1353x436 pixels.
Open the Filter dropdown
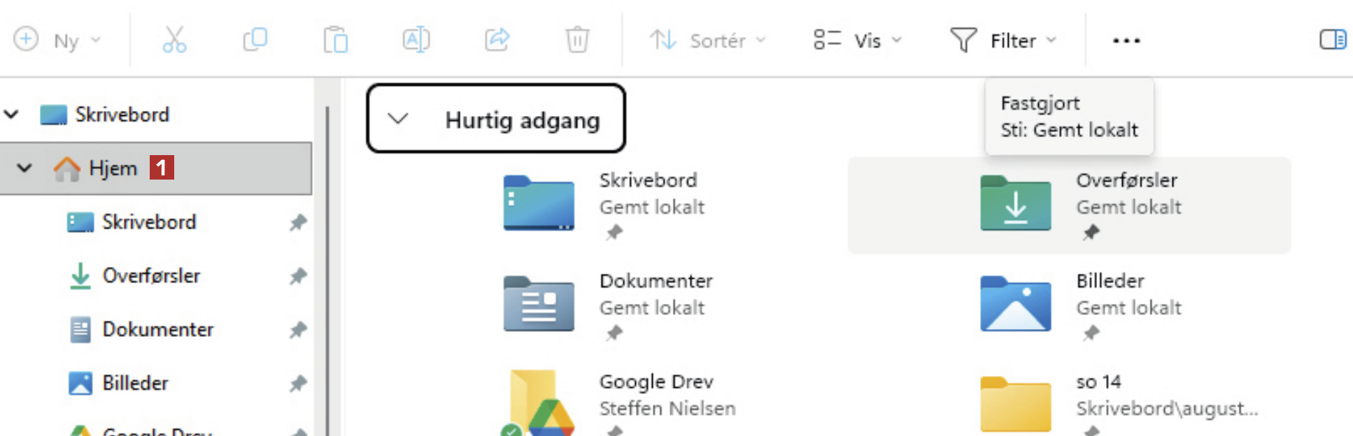click(1003, 41)
